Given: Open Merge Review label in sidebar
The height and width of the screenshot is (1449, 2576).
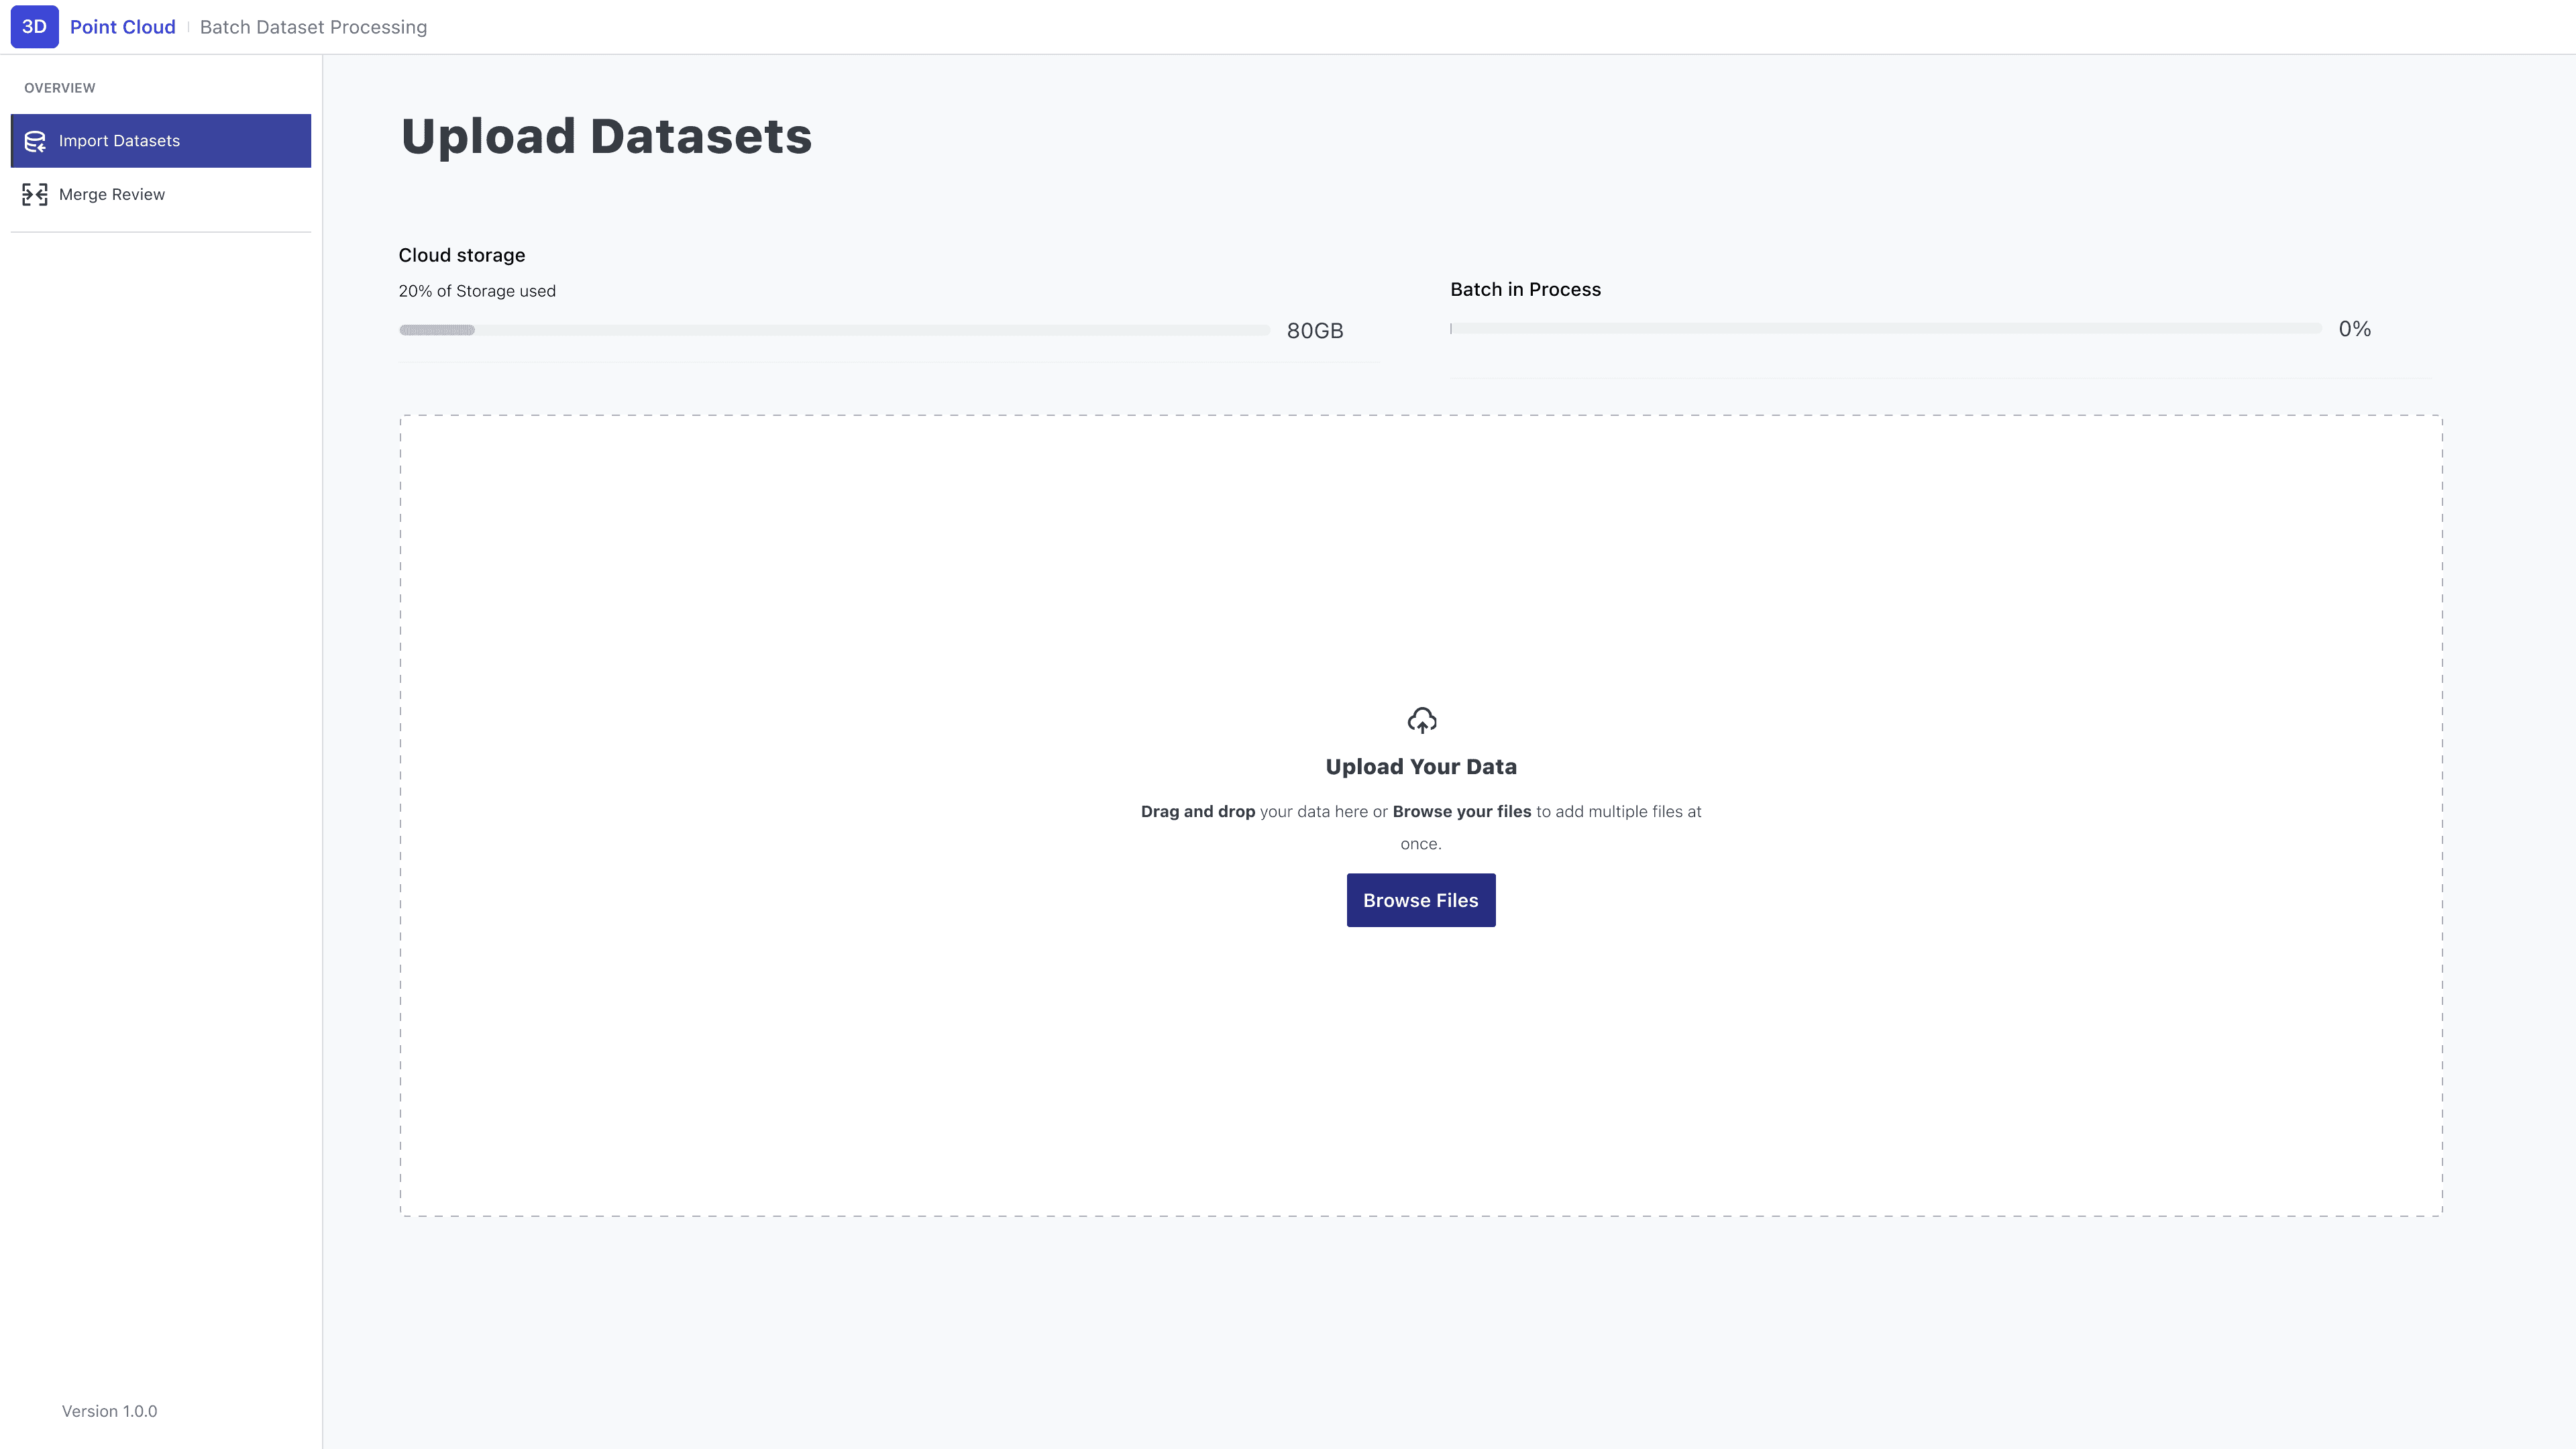Looking at the screenshot, I should (x=111, y=194).
